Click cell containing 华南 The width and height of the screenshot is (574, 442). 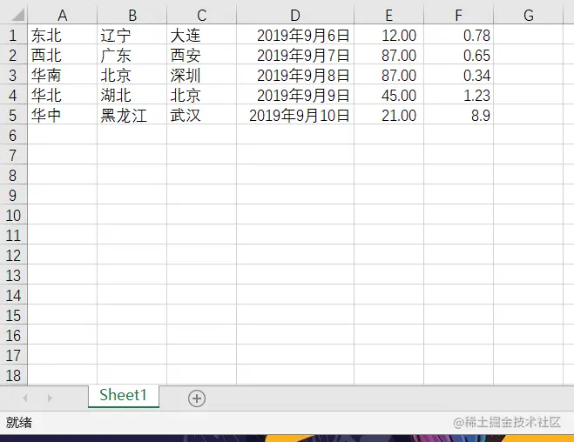[62, 76]
